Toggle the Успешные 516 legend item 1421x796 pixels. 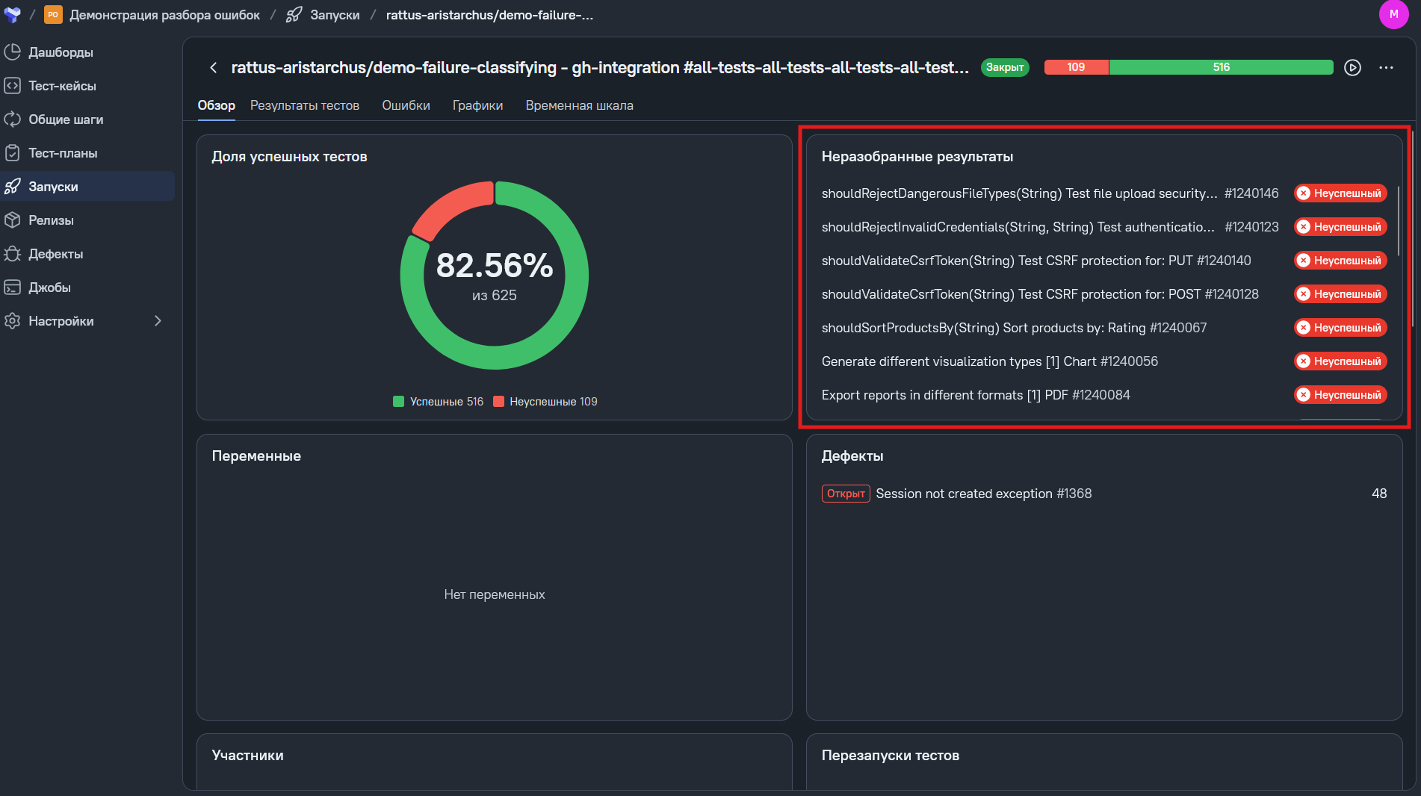click(x=439, y=402)
